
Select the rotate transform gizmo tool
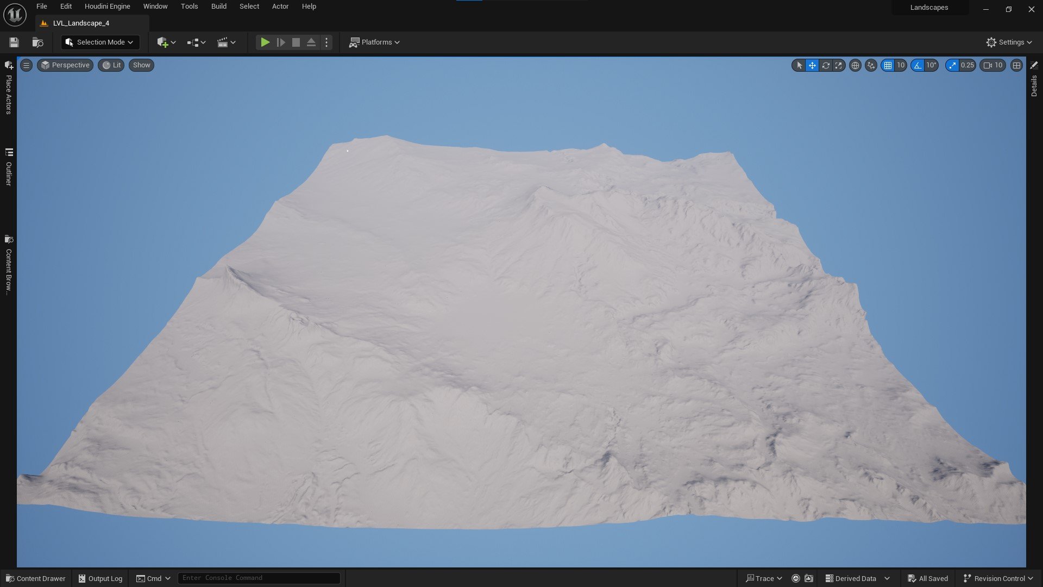click(826, 65)
